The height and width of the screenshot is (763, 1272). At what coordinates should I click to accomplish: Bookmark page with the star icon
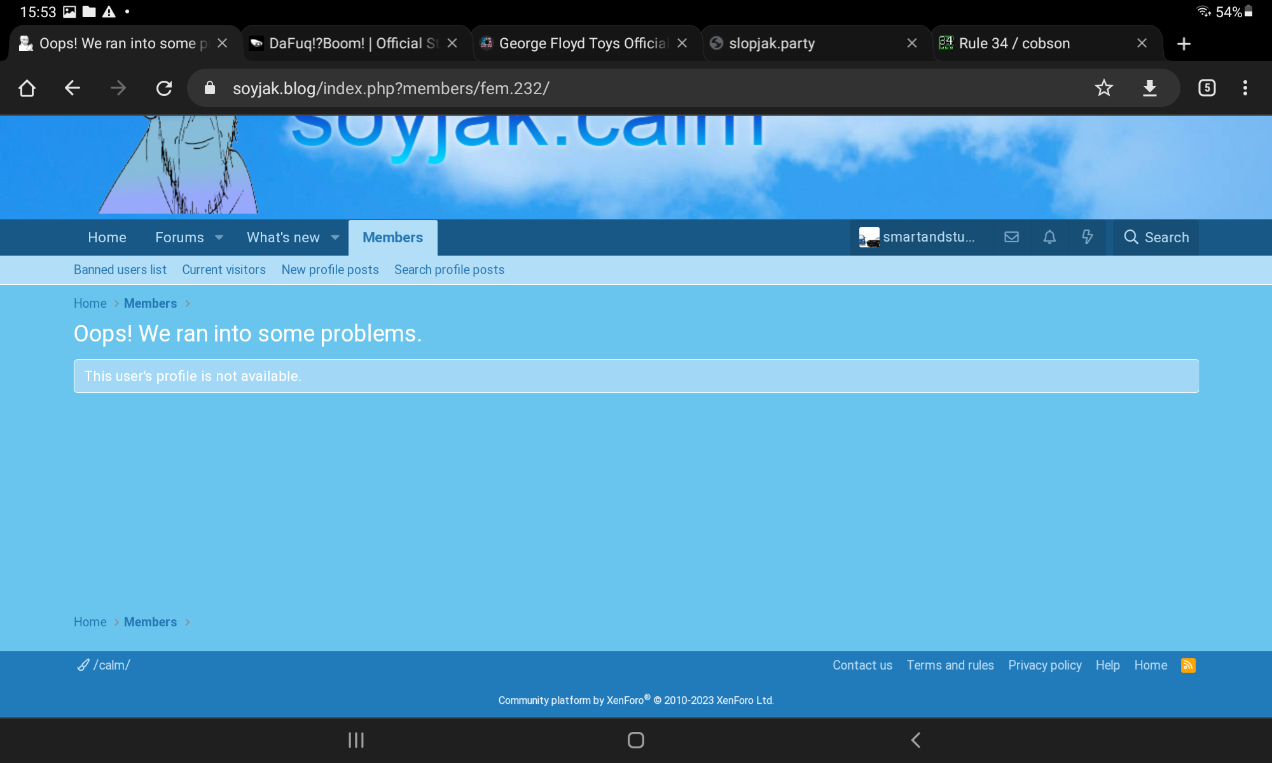pyautogui.click(x=1104, y=88)
